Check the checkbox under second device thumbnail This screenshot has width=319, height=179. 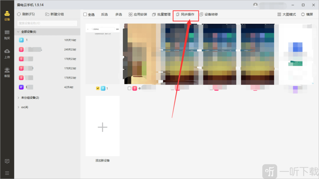(129, 88)
